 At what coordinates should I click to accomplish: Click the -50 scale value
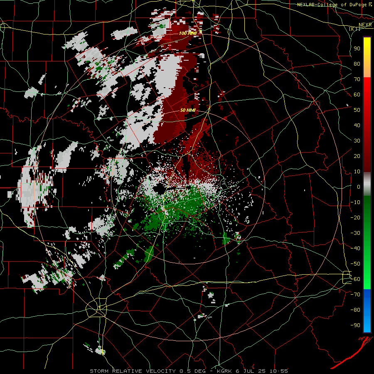(355, 264)
